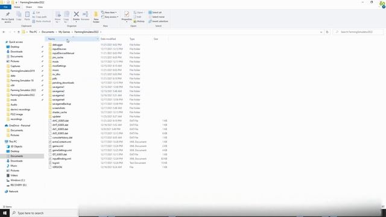386x217 pixels.
Task: Click the taskbar Type here to search box
Action: [x=44, y=213]
